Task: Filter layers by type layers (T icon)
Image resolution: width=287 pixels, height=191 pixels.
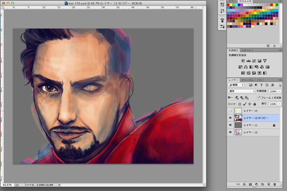Action: tap(261, 85)
